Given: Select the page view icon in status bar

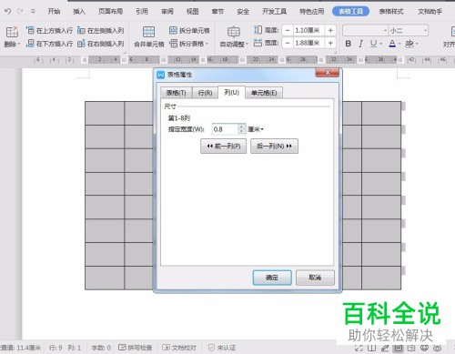Looking at the screenshot, I should point(399,348).
